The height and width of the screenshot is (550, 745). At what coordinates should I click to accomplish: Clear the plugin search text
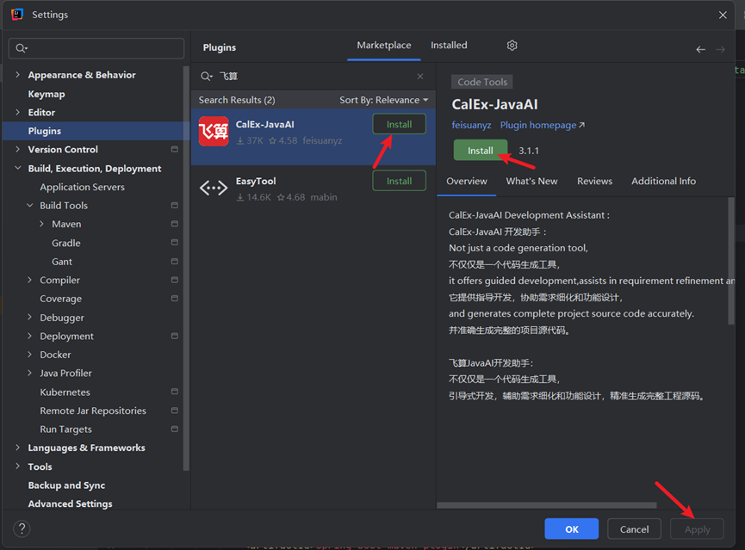(x=420, y=77)
